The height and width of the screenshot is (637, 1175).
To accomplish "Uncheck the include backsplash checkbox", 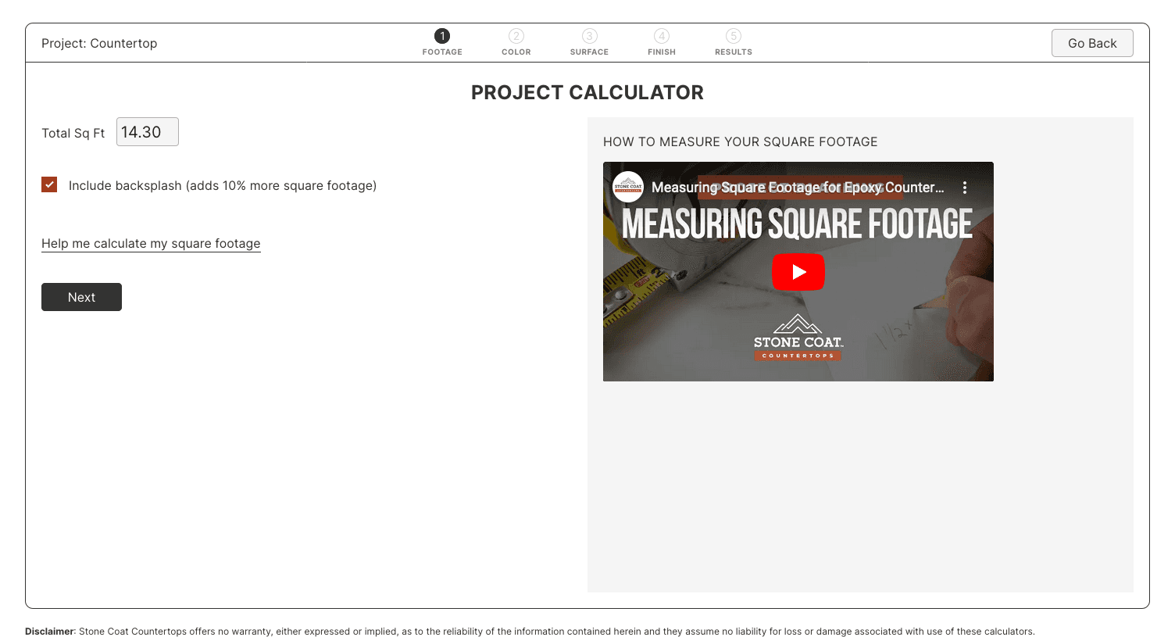I will coord(49,184).
